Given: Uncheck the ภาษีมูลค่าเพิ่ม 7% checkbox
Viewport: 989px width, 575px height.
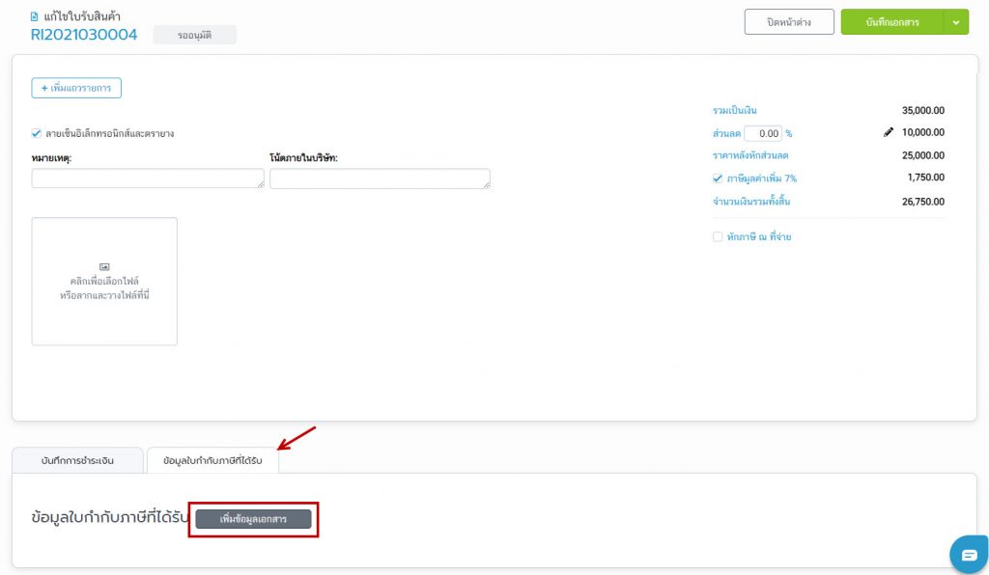Looking at the screenshot, I should (718, 178).
